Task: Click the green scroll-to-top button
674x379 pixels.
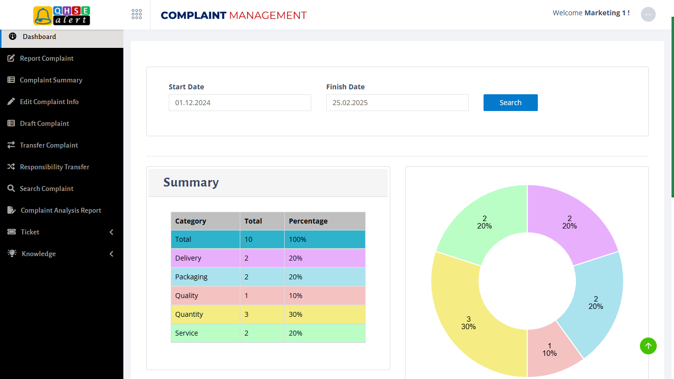Action: 648,346
